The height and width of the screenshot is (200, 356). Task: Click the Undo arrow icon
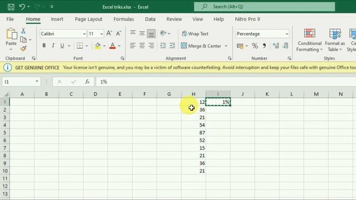pos(22,7)
